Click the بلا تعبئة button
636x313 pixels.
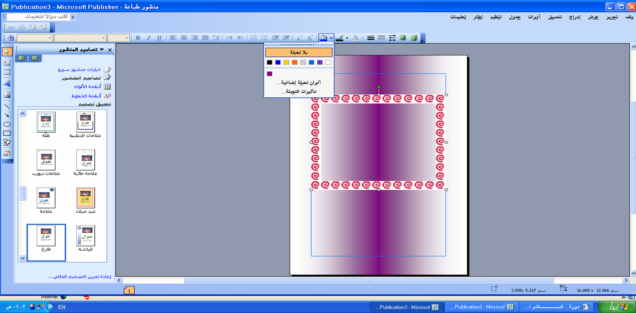pyautogui.click(x=299, y=52)
